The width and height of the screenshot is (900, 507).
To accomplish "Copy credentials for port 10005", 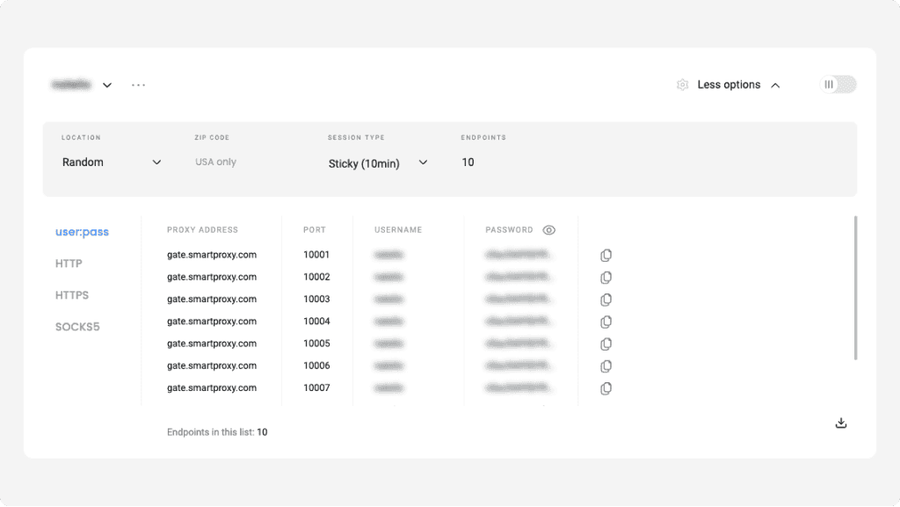I will tap(606, 344).
